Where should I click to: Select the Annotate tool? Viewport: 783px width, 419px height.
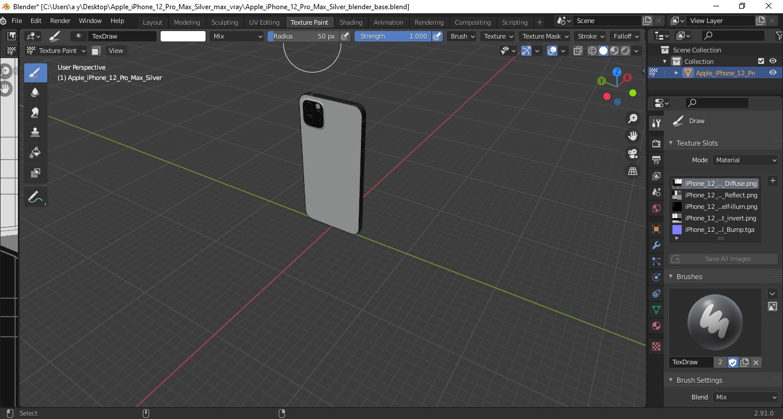[x=35, y=197]
